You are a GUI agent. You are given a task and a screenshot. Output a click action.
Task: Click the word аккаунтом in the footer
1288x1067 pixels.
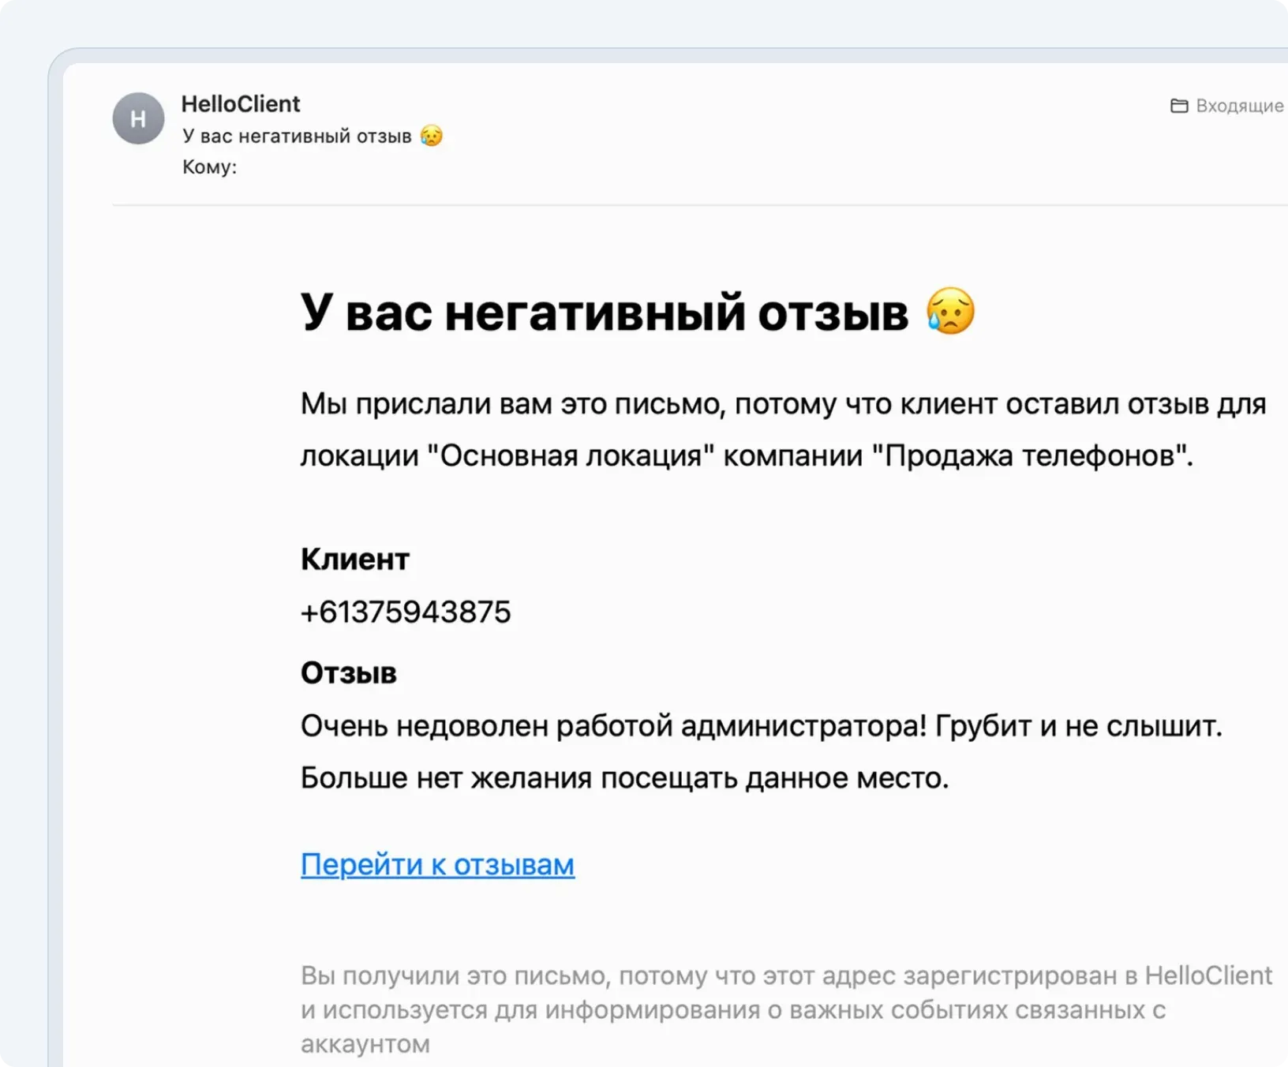point(364,1043)
